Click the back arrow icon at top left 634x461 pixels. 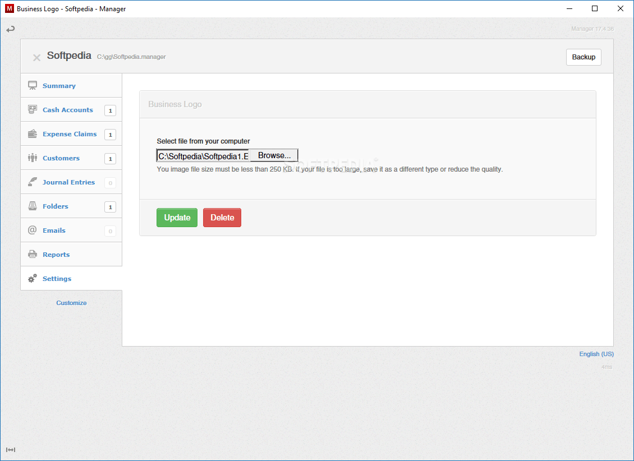pyautogui.click(x=11, y=29)
